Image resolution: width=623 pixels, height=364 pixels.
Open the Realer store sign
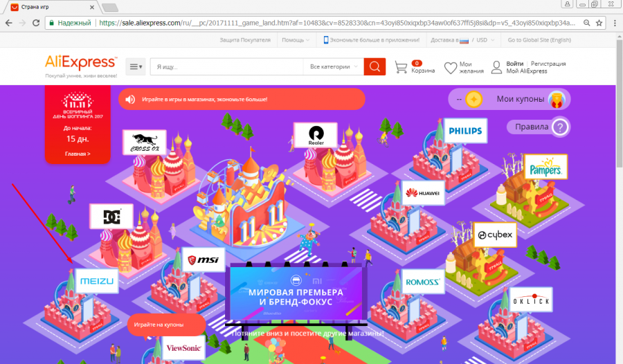pos(316,135)
